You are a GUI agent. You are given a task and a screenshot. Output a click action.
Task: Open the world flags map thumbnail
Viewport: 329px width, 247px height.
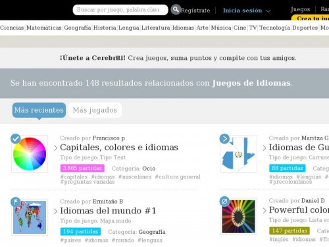coord(30,217)
